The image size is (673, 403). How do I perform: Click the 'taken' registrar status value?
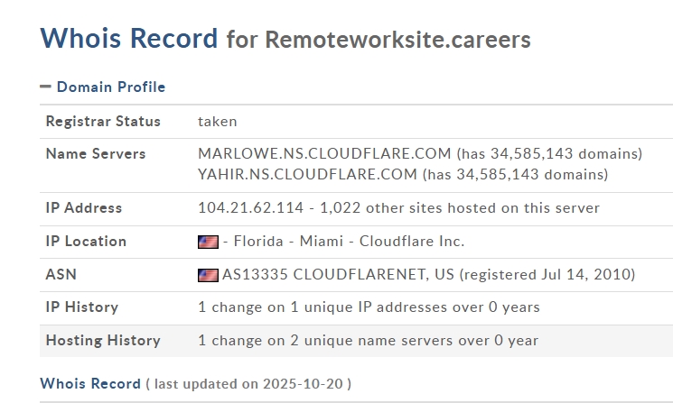click(218, 122)
